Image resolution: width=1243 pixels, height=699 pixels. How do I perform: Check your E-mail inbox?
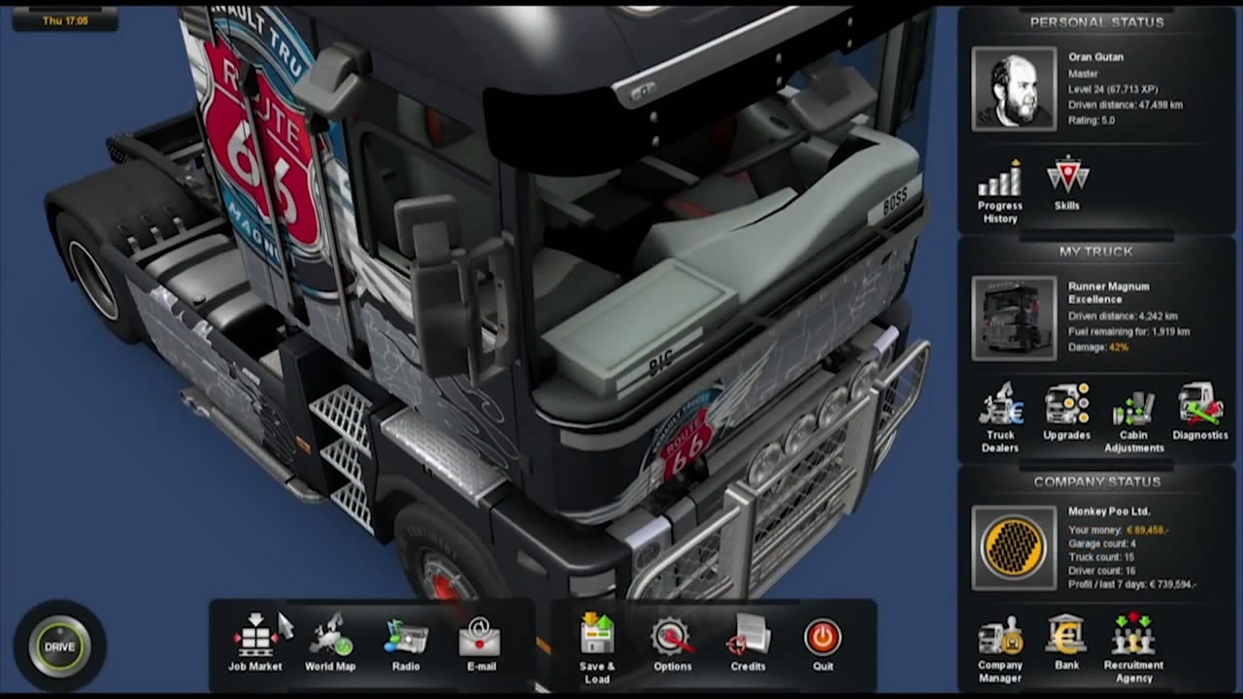[x=481, y=642]
